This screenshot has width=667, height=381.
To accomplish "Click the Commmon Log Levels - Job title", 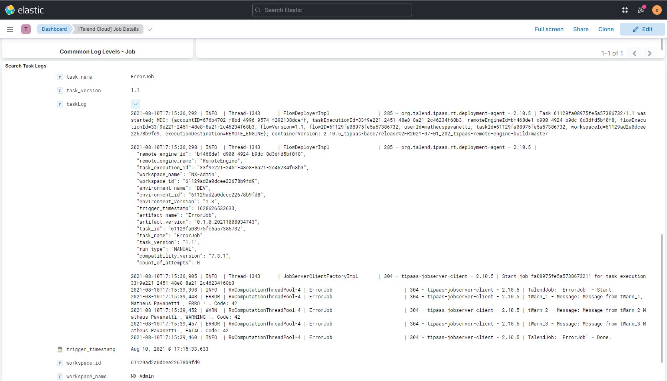I will coord(98,52).
